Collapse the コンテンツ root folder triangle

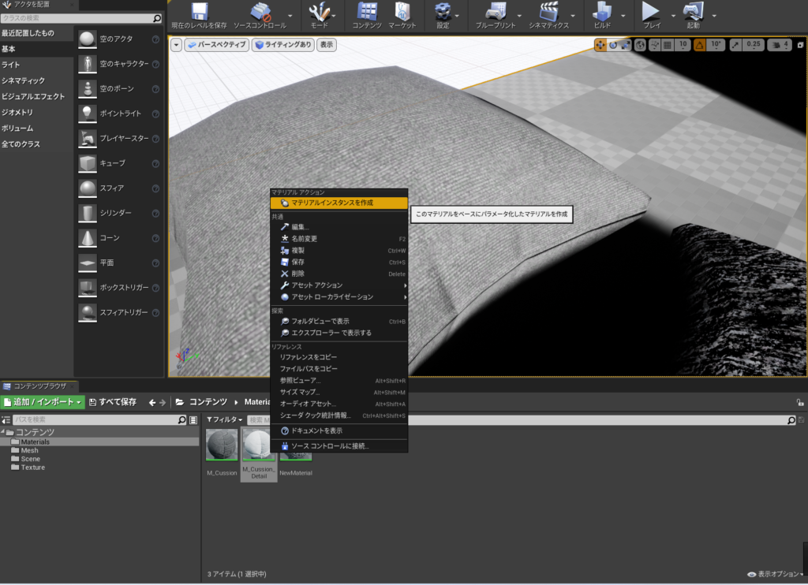click(x=3, y=432)
